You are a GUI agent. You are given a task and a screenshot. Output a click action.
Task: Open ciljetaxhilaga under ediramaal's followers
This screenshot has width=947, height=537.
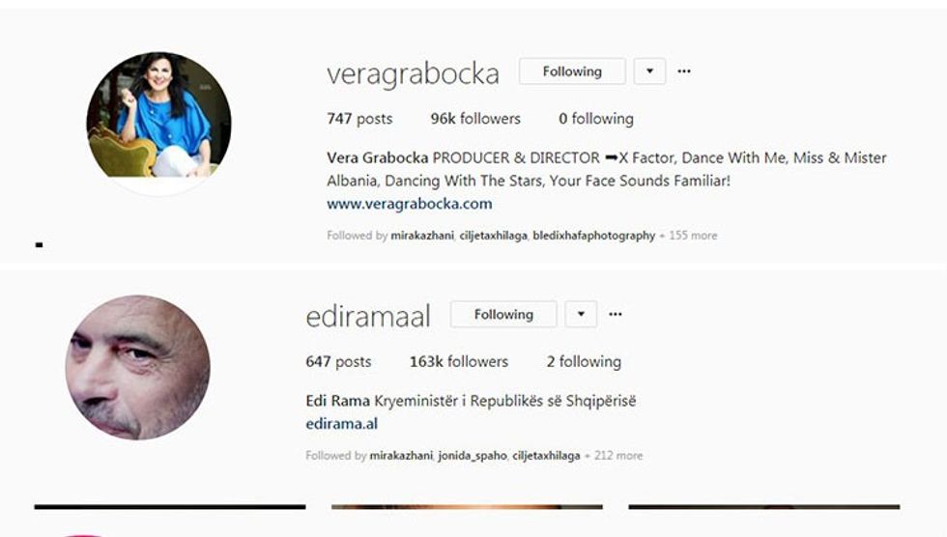[546, 456]
